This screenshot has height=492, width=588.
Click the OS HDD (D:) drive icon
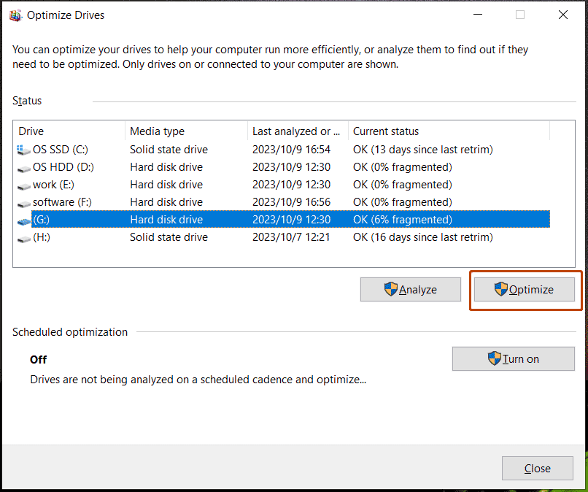[x=23, y=169]
